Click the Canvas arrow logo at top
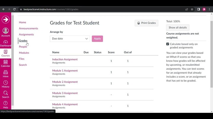The width and height of the screenshot is (213, 119). tap(6, 20)
